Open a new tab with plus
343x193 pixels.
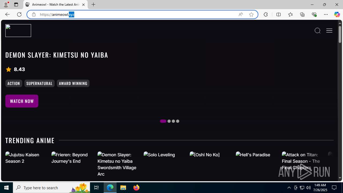click(93, 5)
